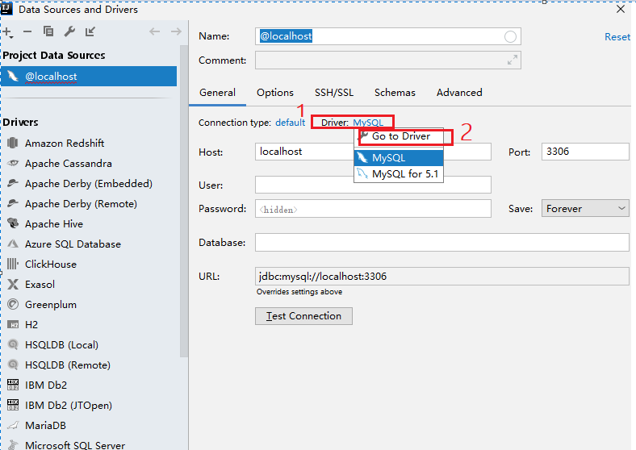Image resolution: width=636 pixels, height=450 pixels.
Task: Click the color circle in Name field
Action: [x=510, y=37]
